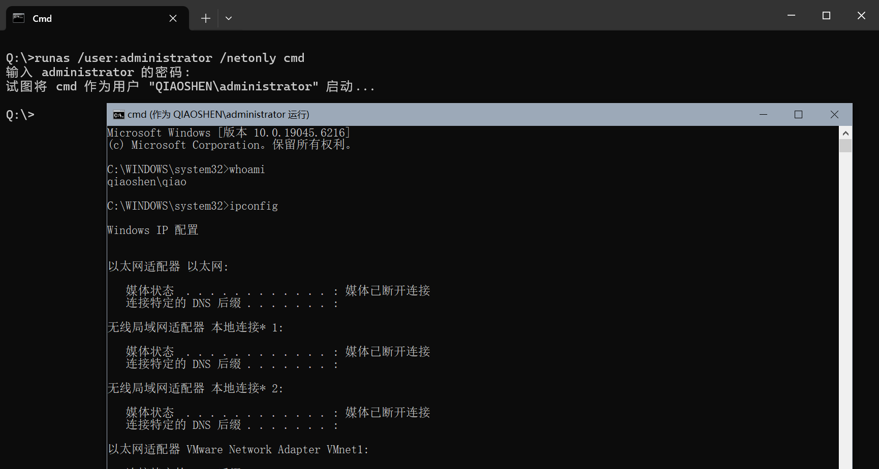
Task: Click the runas /user:administrator command line
Action: tap(155, 58)
